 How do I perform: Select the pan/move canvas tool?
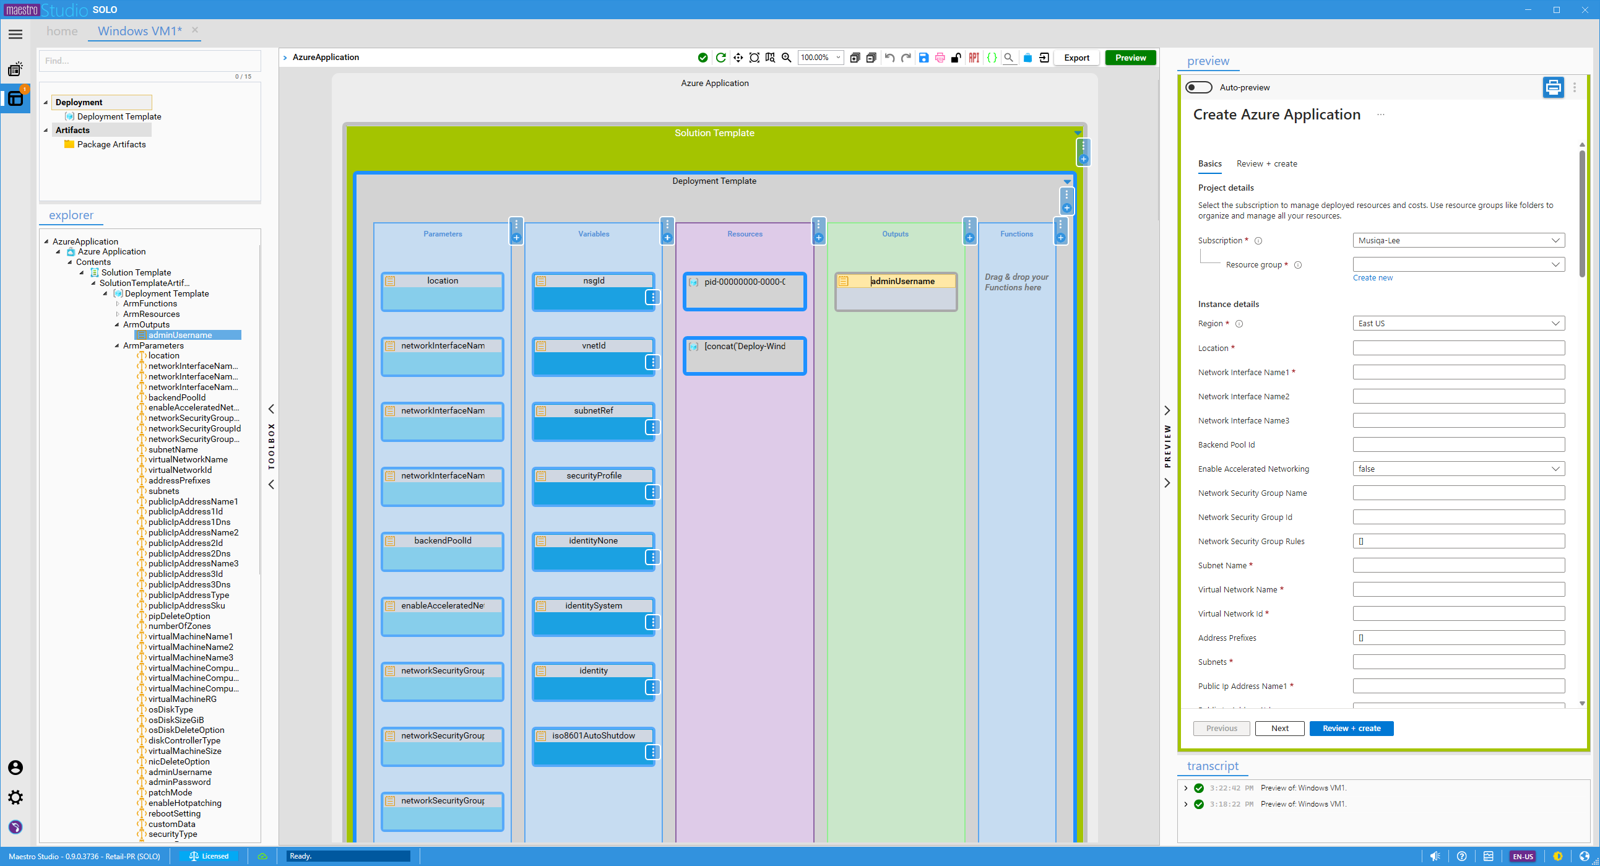point(738,58)
